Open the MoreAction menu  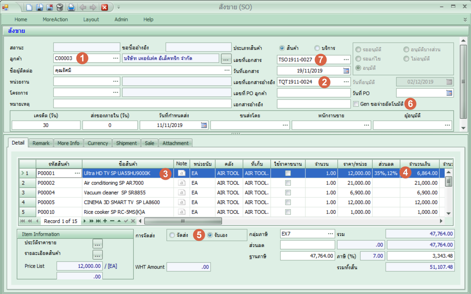click(55, 19)
